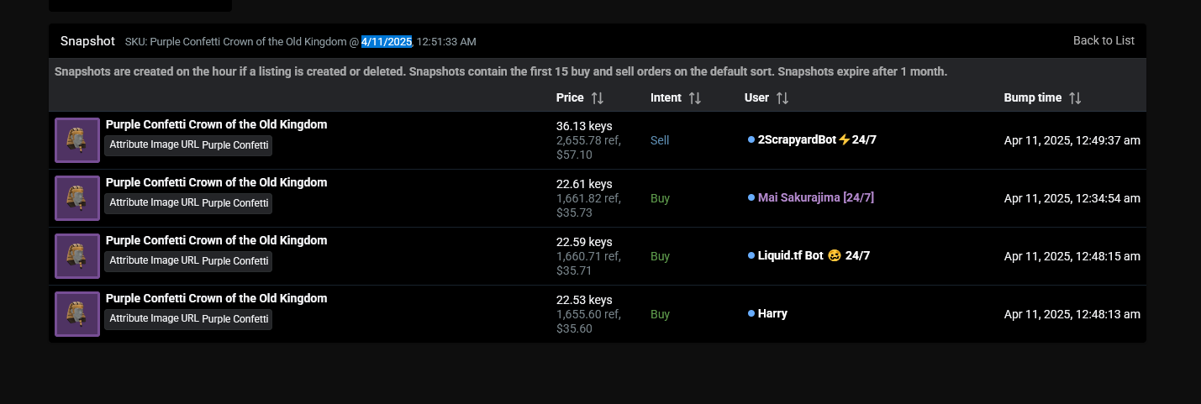The width and height of the screenshot is (1201, 404).
Task: Click item name in 22.59 keys listing
Action: click(x=216, y=240)
